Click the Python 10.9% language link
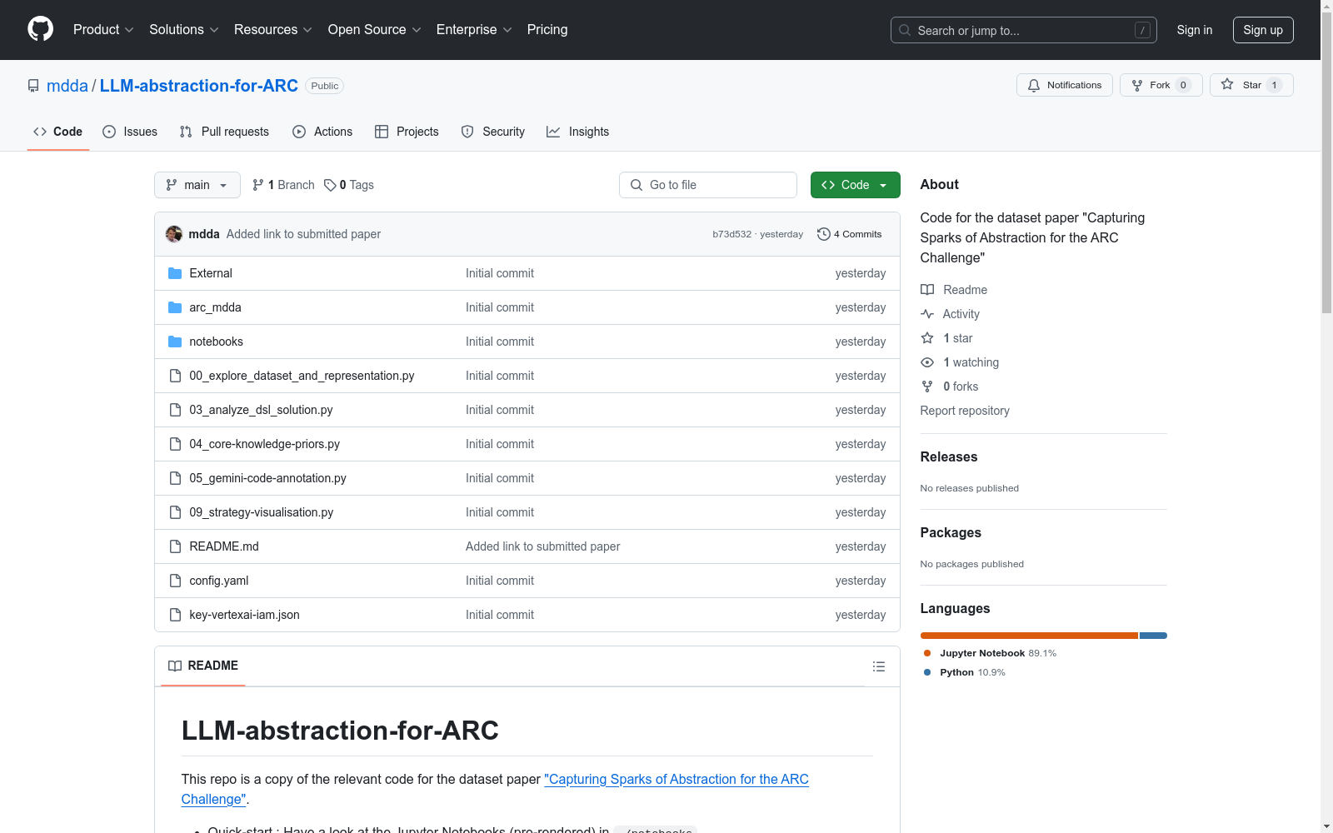The width and height of the screenshot is (1333, 833). pos(965,672)
